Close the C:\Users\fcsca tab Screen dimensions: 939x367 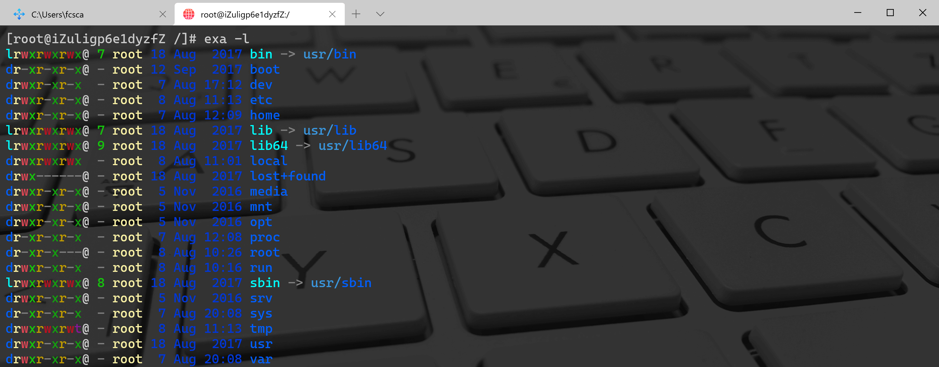click(162, 14)
